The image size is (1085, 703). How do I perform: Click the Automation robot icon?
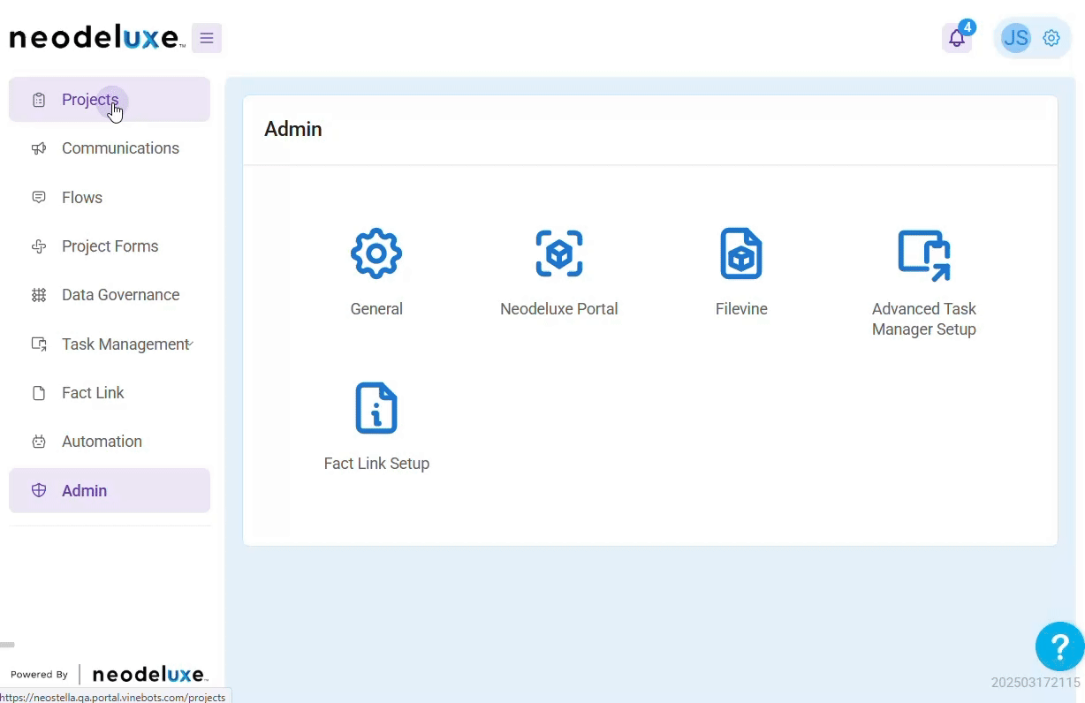[39, 442]
